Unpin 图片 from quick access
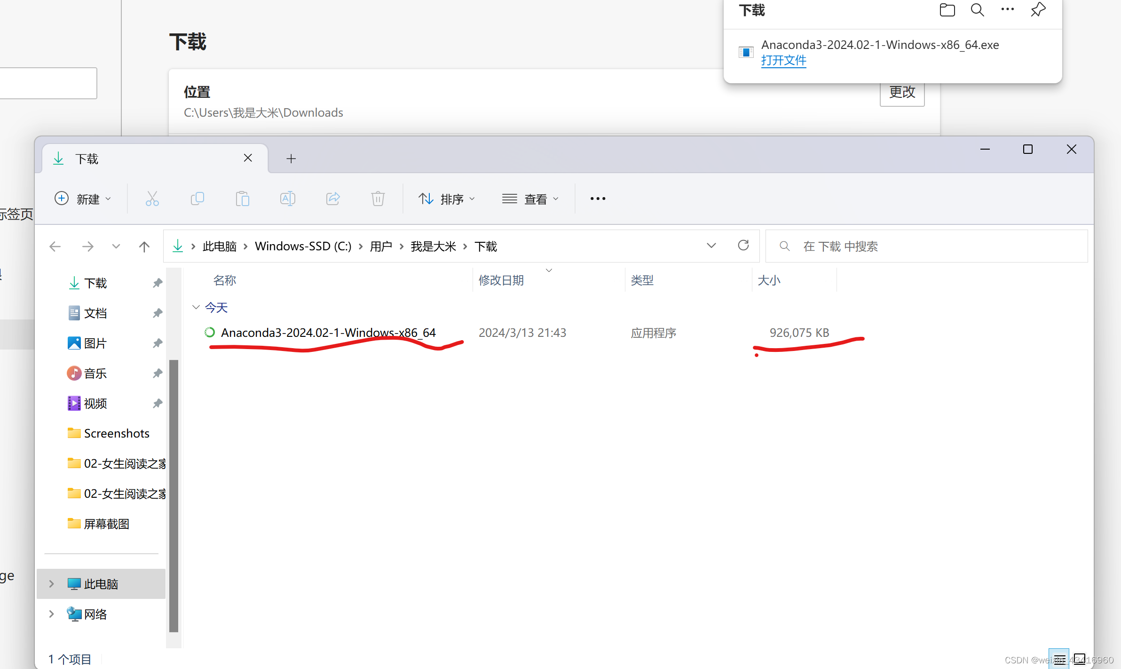This screenshot has width=1121, height=669. (158, 343)
